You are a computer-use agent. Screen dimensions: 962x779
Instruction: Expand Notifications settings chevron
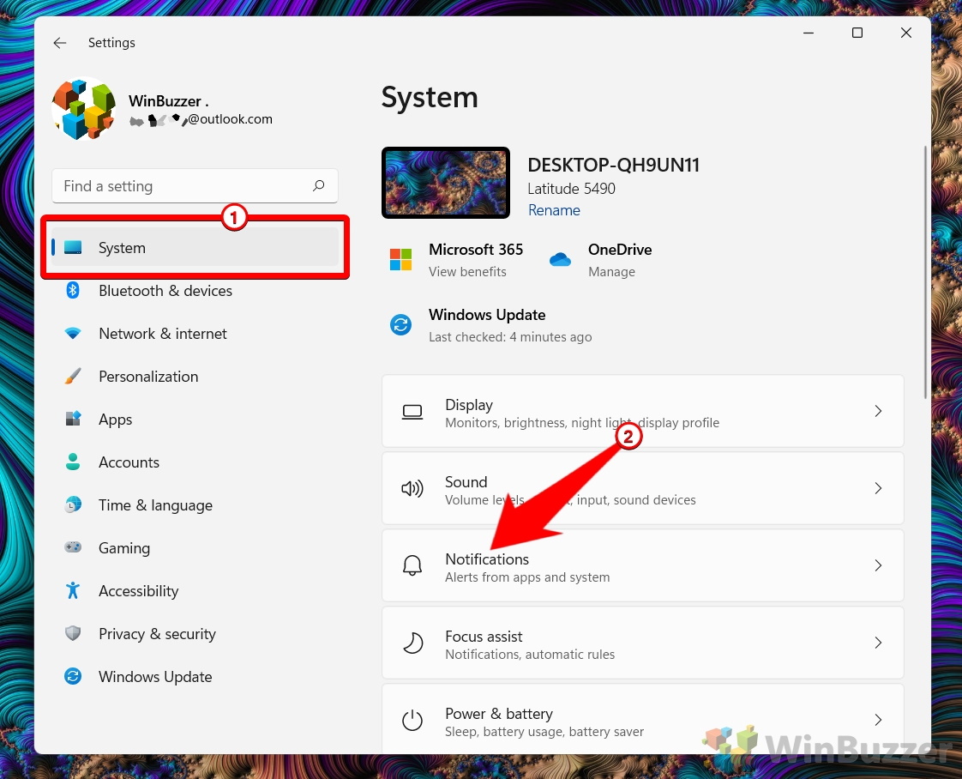[x=878, y=565]
